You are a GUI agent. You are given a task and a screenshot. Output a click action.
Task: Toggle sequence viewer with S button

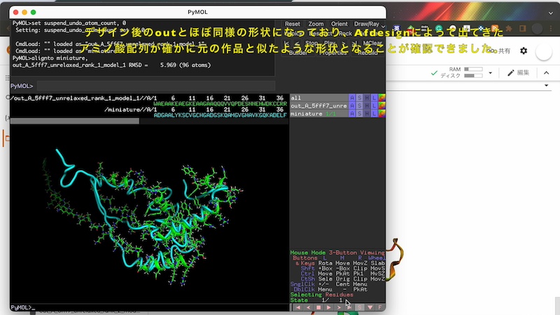click(360, 307)
